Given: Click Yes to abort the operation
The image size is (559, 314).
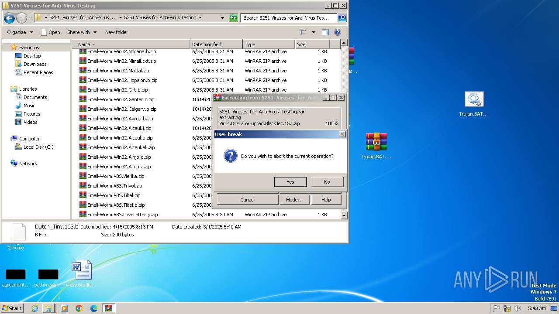Looking at the screenshot, I should [x=290, y=182].
